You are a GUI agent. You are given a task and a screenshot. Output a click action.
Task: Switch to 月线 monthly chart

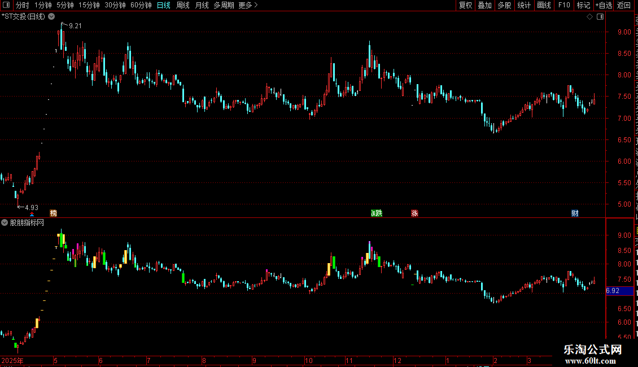click(202, 5)
